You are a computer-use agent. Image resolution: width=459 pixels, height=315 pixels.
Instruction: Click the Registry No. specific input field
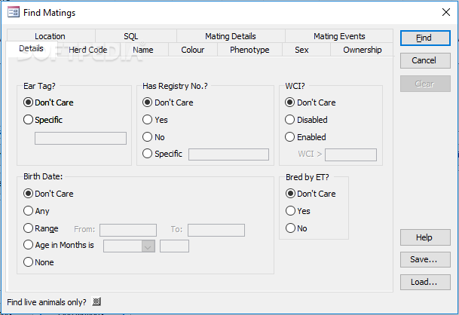(228, 154)
